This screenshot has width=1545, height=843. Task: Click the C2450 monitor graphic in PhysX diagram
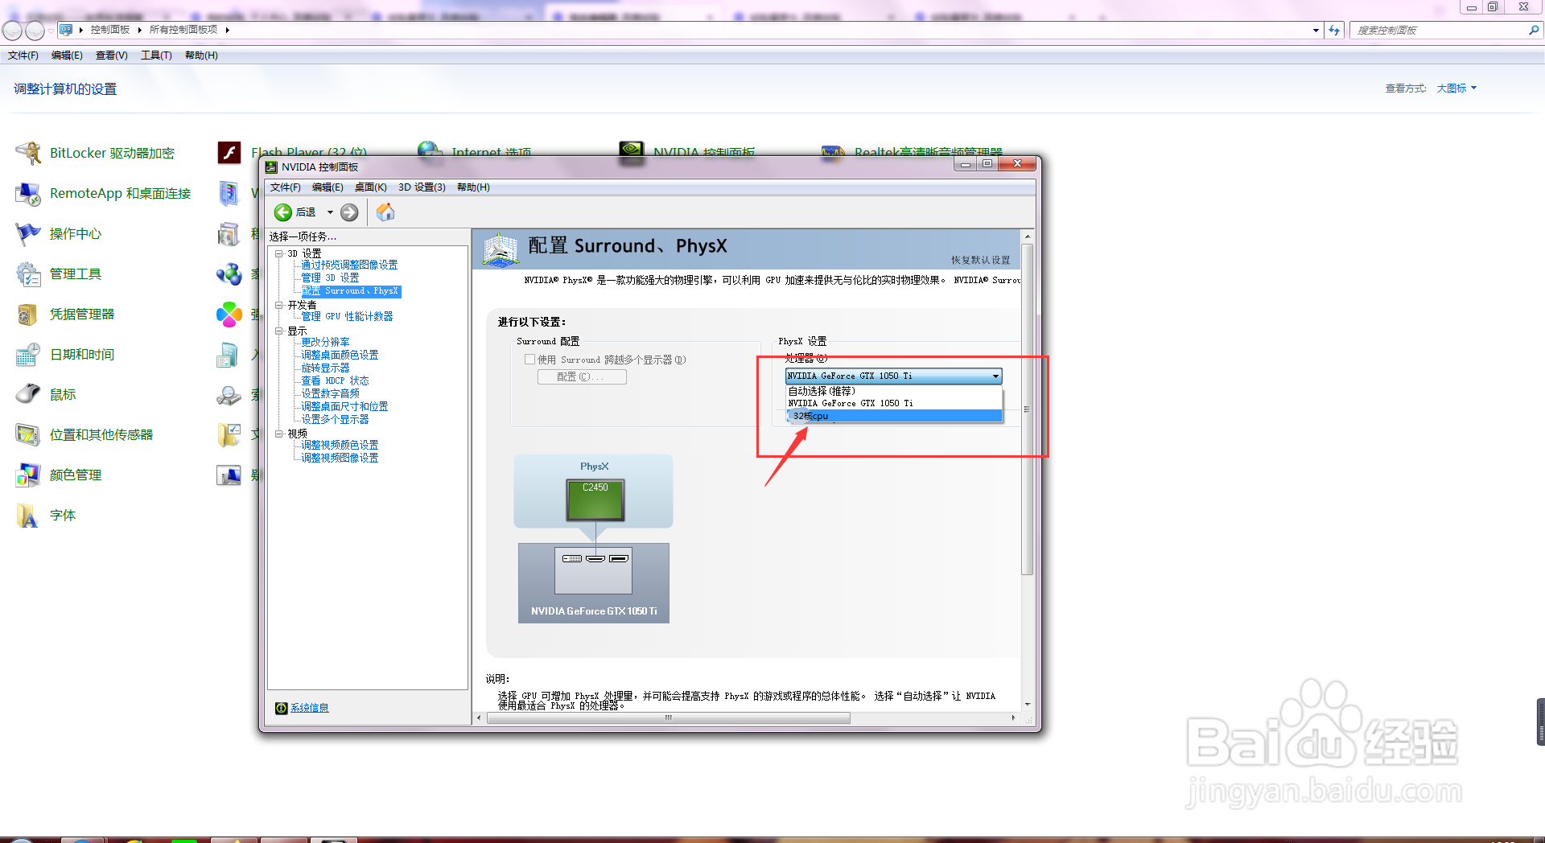tap(595, 500)
